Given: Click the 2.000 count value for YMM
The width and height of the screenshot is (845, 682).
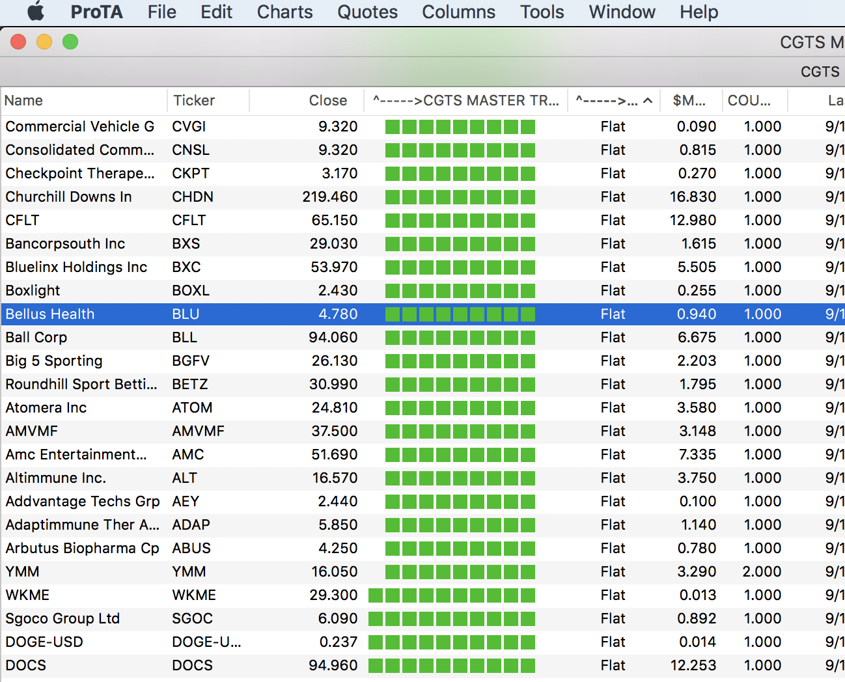Looking at the screenshot, I should 762,571.
